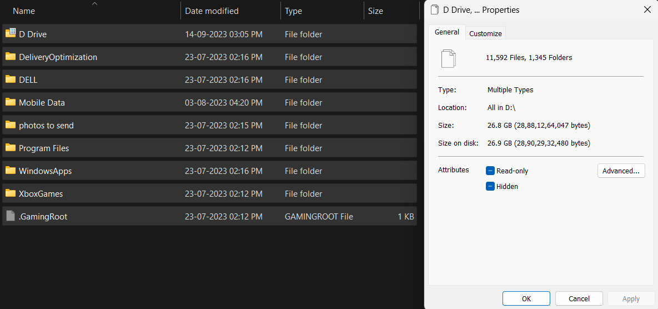The image size is (658, 309).
Task: Close the Properties dialog window
Action: [x=647, y=9]
